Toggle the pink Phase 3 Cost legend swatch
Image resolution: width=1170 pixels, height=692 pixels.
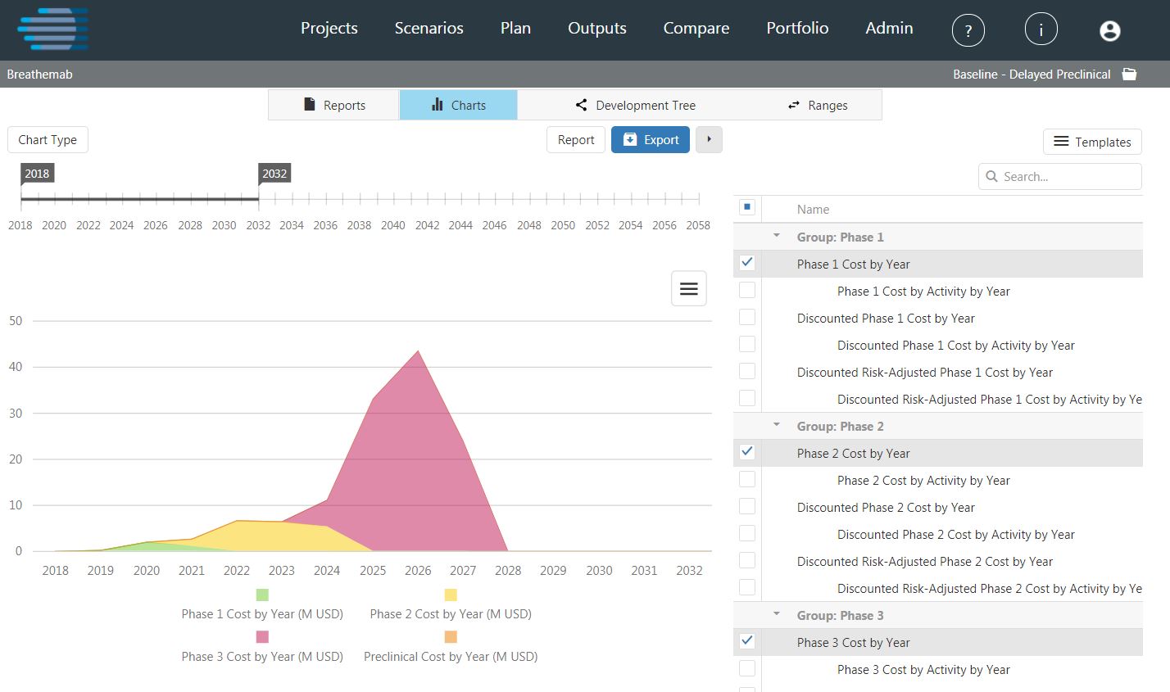262,636
